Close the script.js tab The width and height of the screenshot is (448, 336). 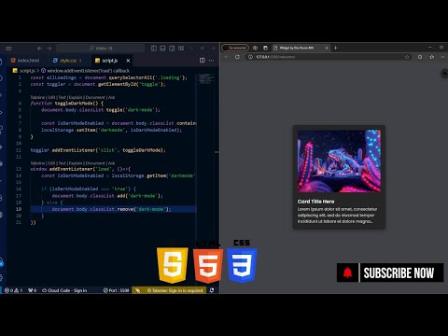[128, 61]
